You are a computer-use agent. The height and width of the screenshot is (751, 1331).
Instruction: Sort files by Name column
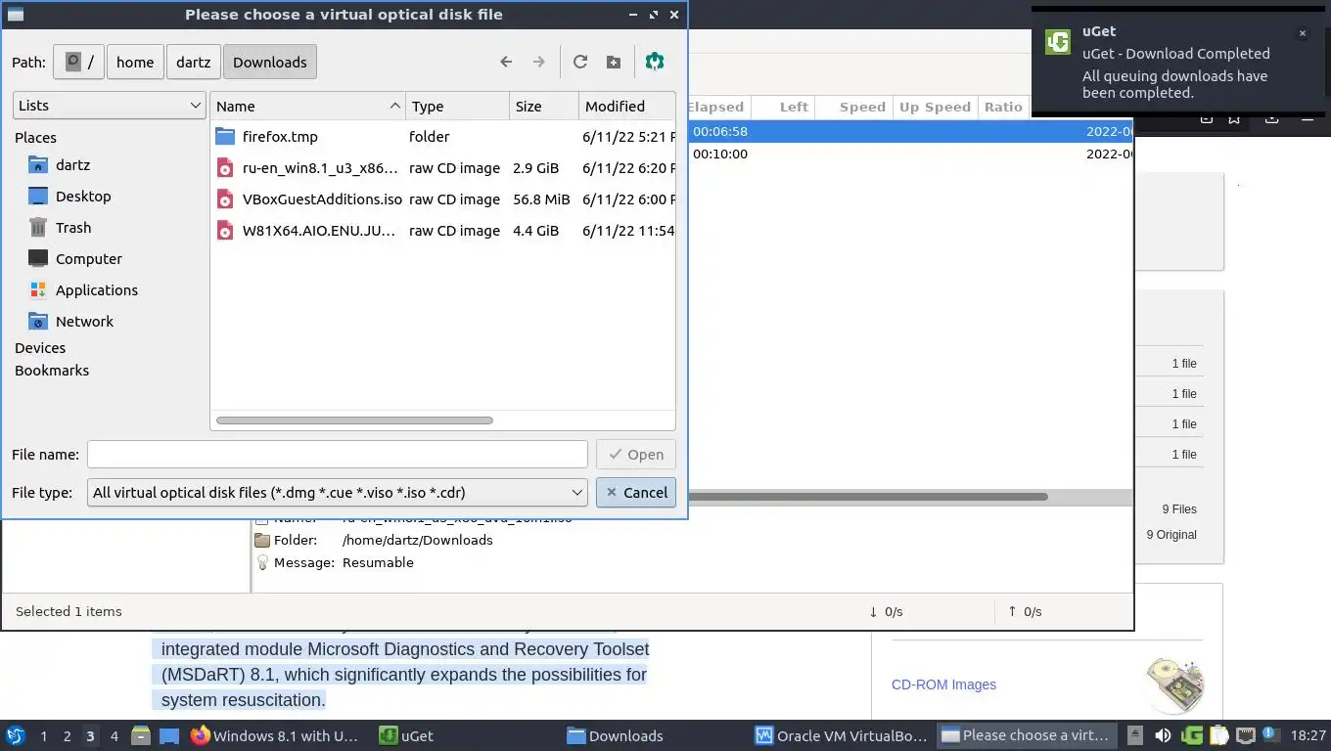pyautogui.click(x=307, y=106)
